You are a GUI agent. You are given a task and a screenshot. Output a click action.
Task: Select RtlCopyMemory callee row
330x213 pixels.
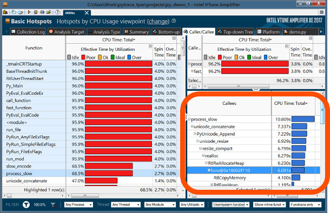pyautogui.click(x=254, y=178)
